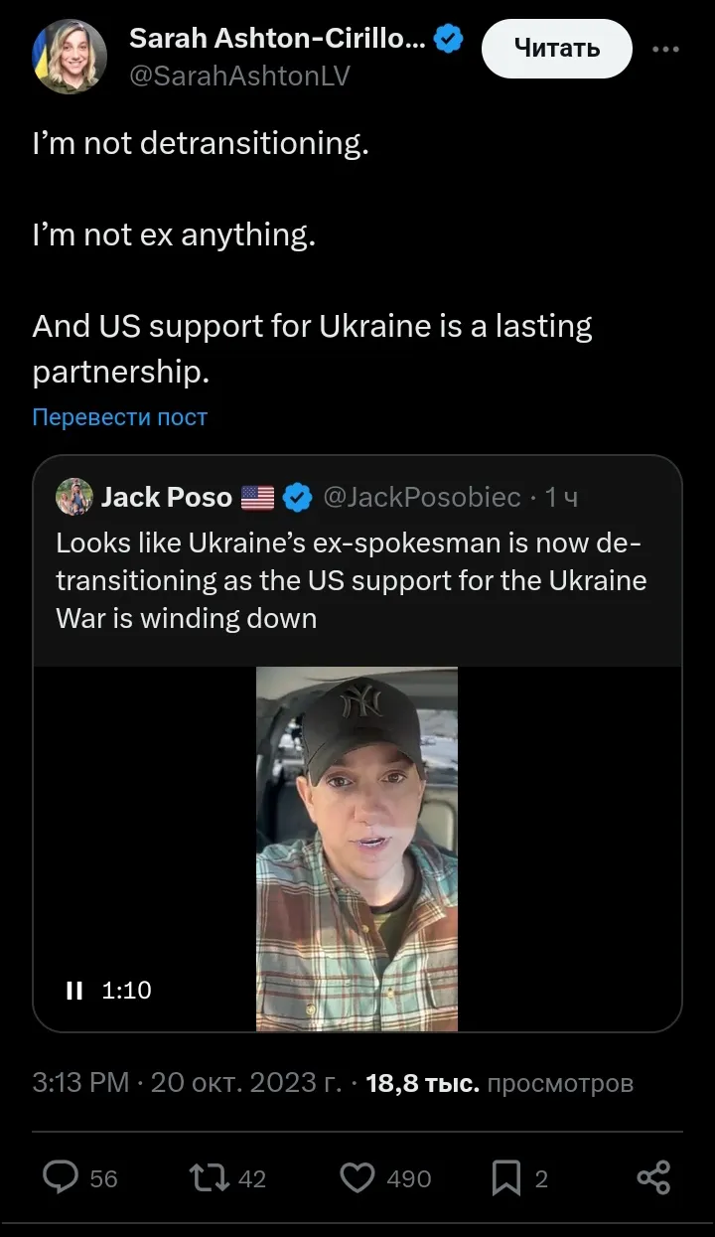Click the 3:13 PM post timestamp
This screenshot has height=1237, width=715.
point(80,1082)
